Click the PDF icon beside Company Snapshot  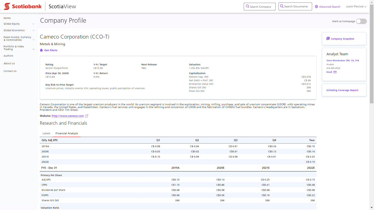328,38
